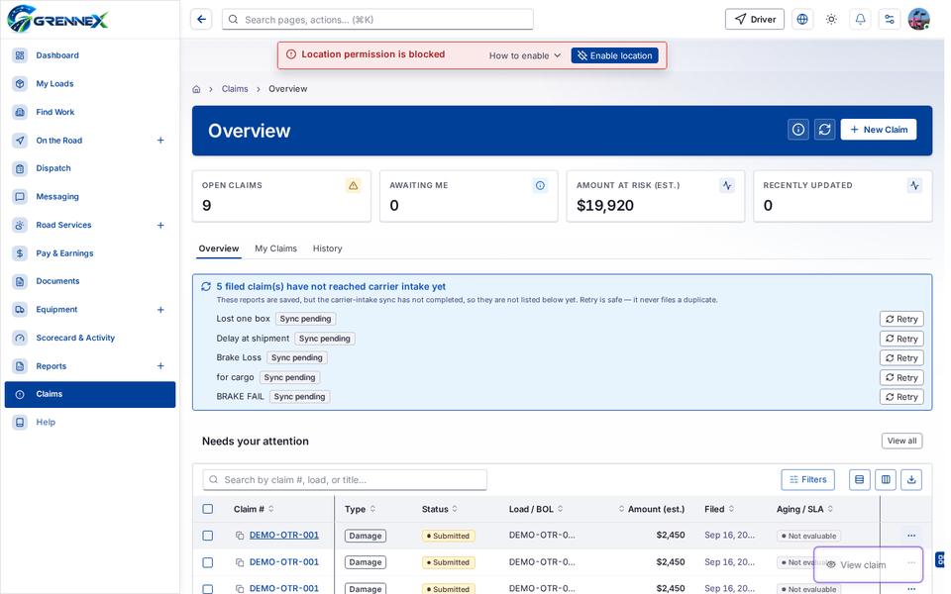The width and height of the screenshot is (951, 594).
Task: Open the History tab
Action: click(328, 248)
